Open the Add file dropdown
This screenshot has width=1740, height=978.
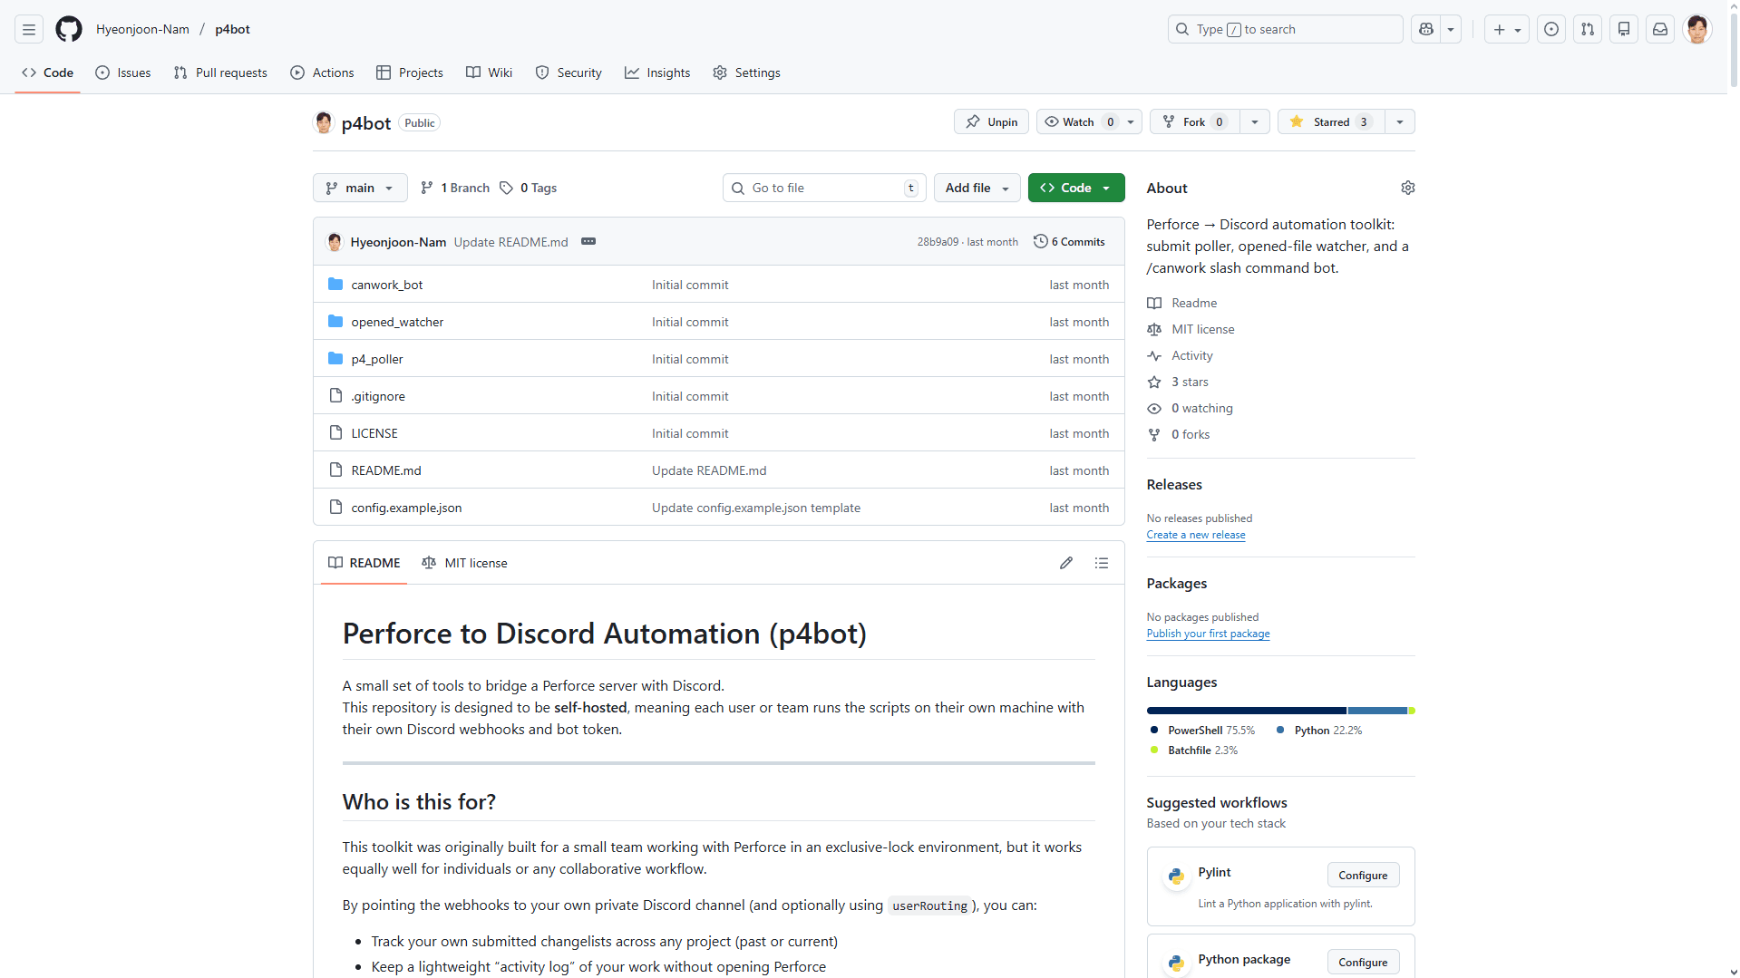tap(977, 188)
